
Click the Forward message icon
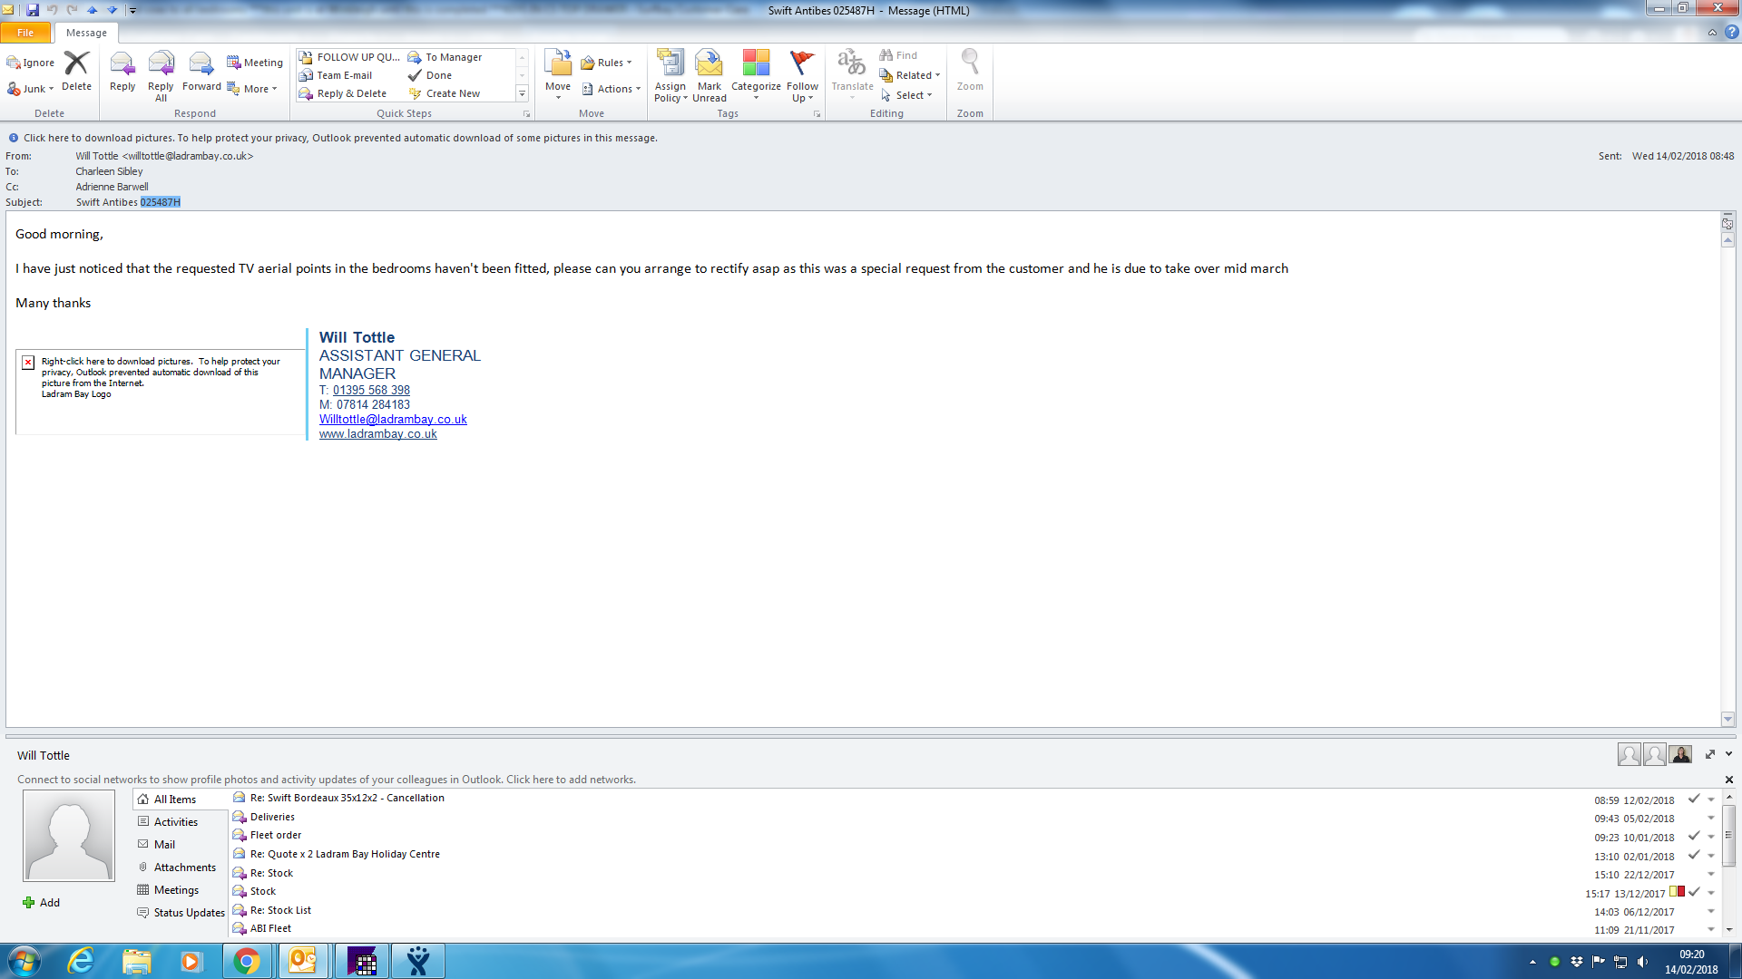coord(201,65)
